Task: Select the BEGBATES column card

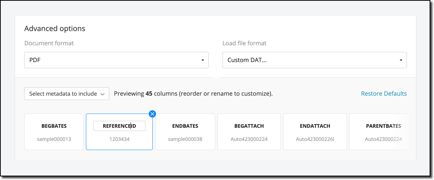Action: coord(54,132)
